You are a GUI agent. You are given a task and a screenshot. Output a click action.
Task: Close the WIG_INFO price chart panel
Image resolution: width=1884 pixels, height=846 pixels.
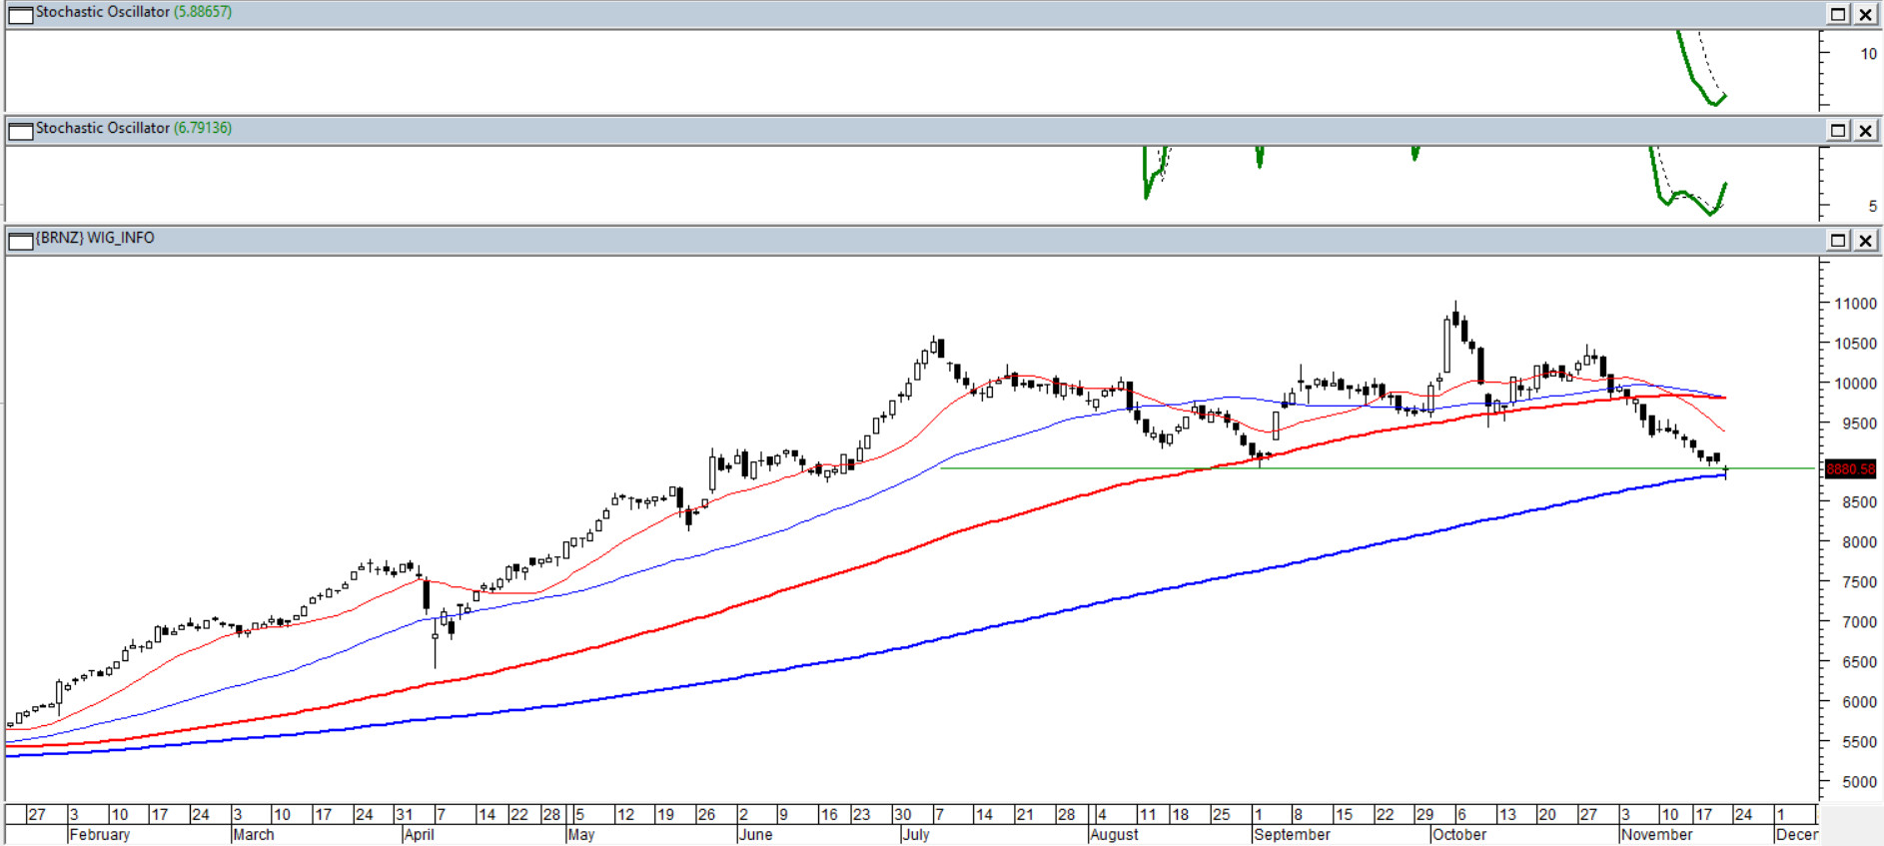click(1865, 240)
